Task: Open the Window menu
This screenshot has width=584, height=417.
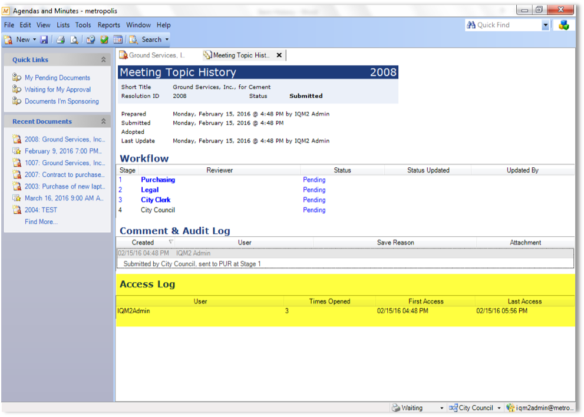Action: [x=138, y=25]
